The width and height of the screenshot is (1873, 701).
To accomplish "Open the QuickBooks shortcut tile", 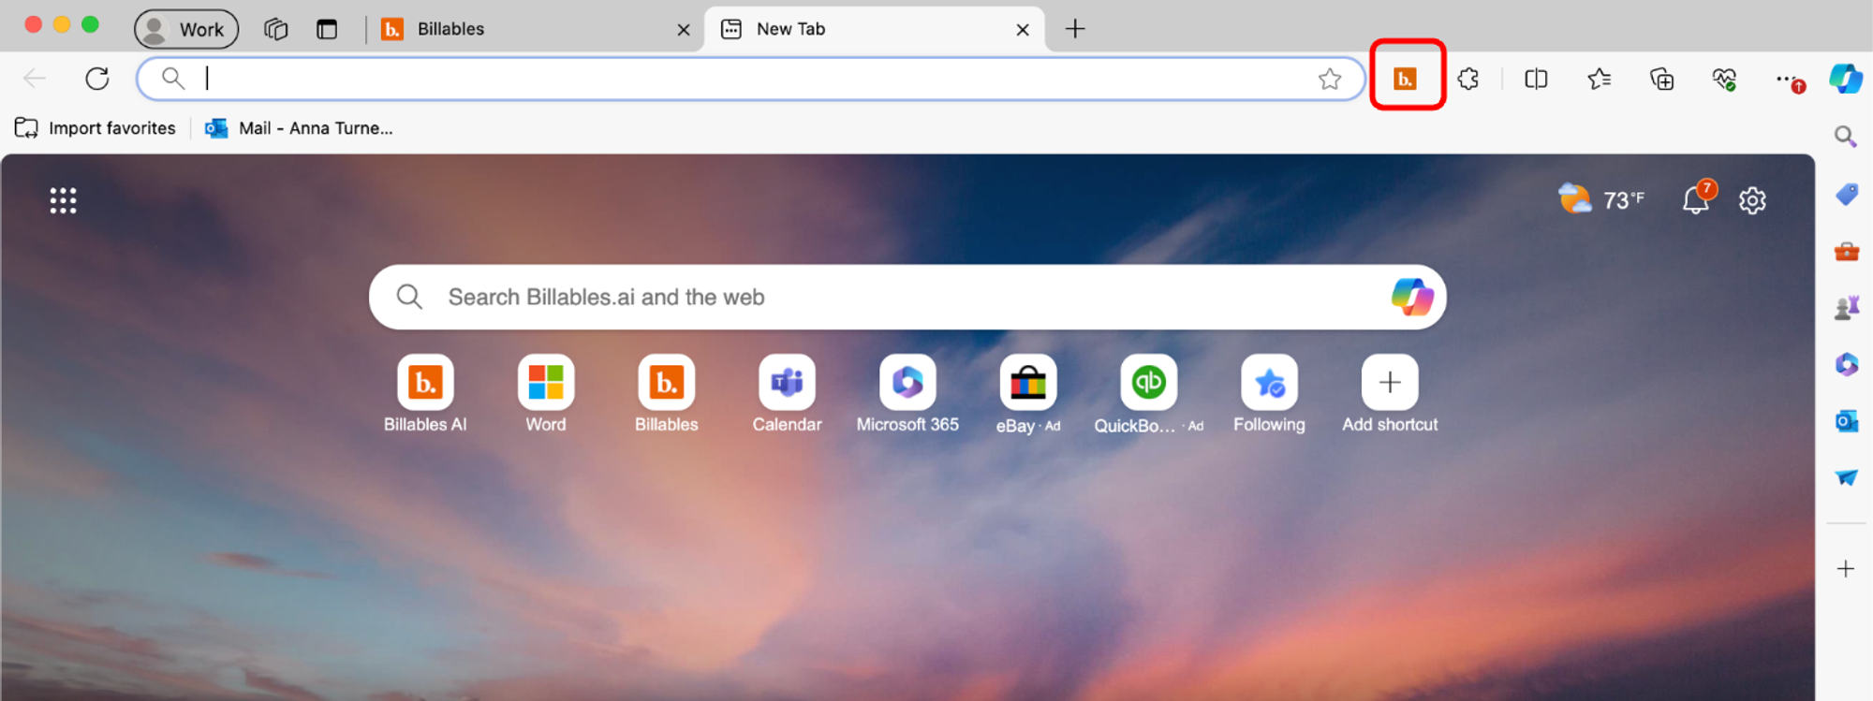I will 1148,383.
